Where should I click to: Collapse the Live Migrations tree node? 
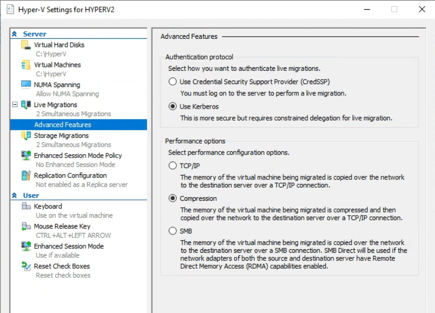pyautogui.click(x=15, y=105)
